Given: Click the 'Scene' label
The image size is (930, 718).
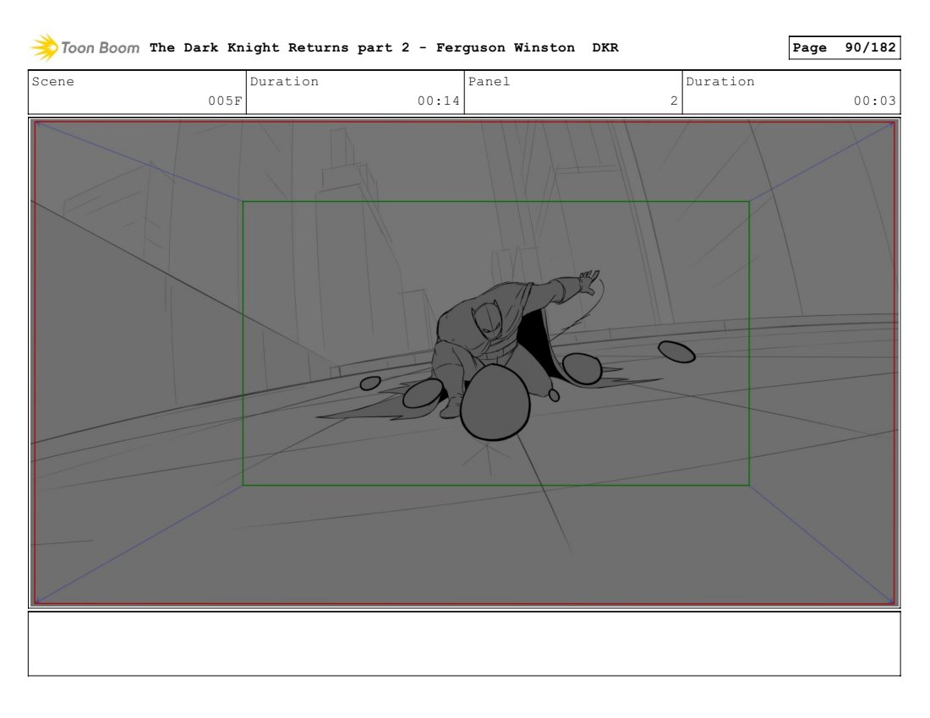Looking at the screenshot, I should pos(52,82).
